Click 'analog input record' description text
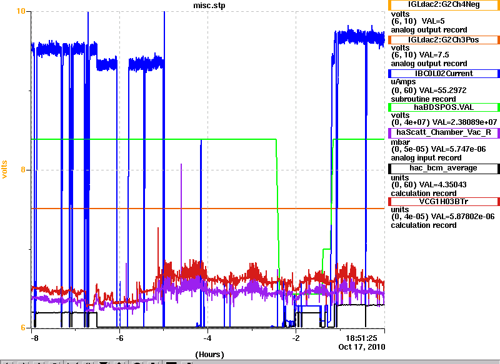 (x=426, y=158)
